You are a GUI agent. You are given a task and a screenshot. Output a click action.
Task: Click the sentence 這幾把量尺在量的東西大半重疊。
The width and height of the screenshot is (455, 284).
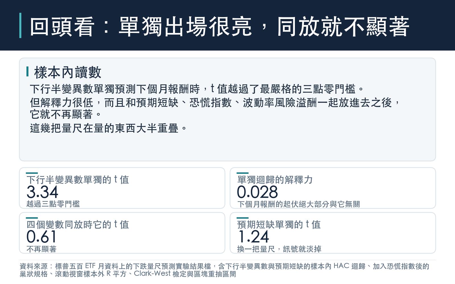click(108, 128)
